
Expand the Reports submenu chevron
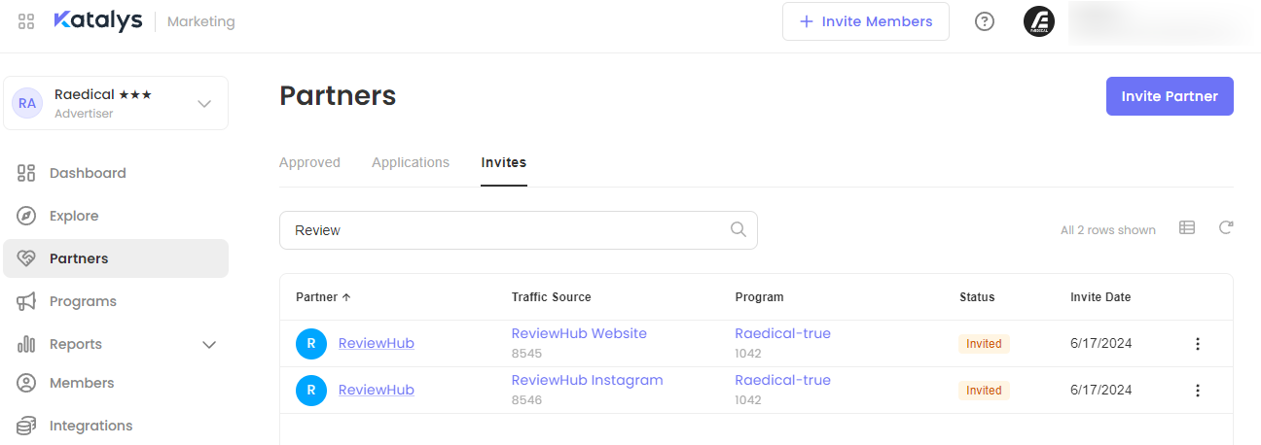pyautogui.click(x=208, y=345)
